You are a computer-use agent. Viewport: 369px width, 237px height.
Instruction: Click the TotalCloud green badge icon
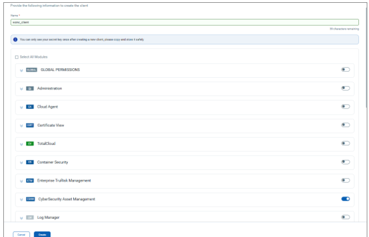click(x=30, y=144)
